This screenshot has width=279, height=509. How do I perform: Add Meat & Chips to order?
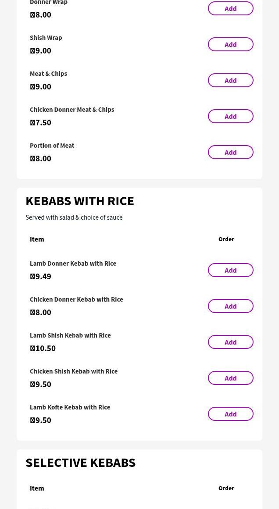(x=230, y=80)
